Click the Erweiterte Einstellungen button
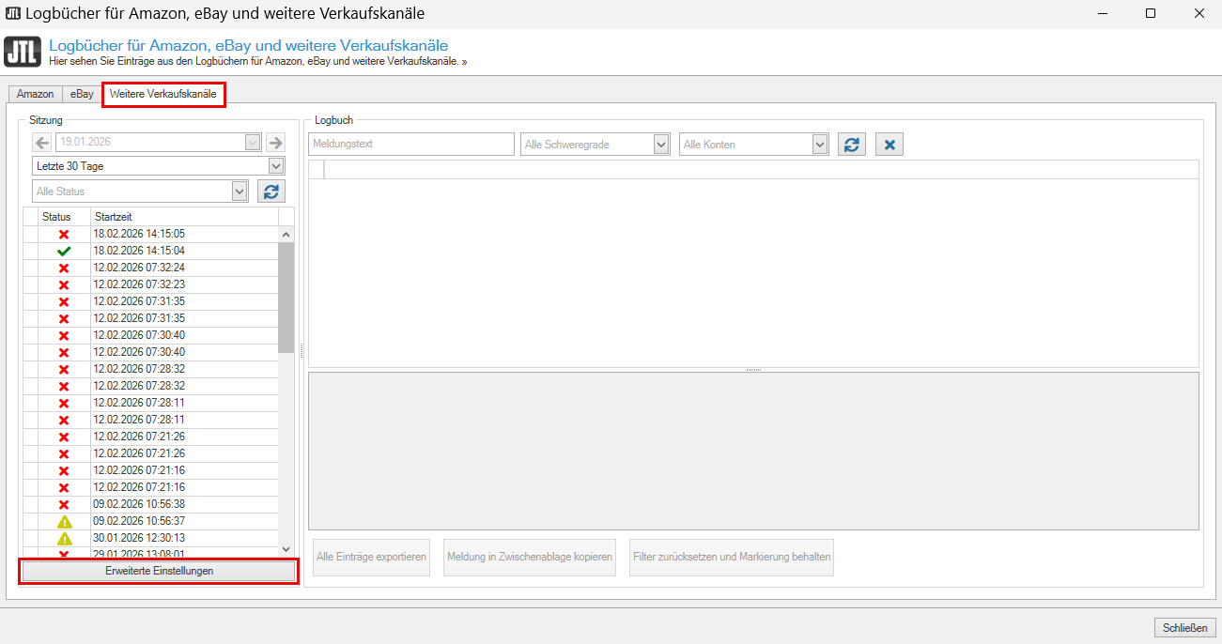1222x644 pixels. pyautogui.click(x=159, y=571)
